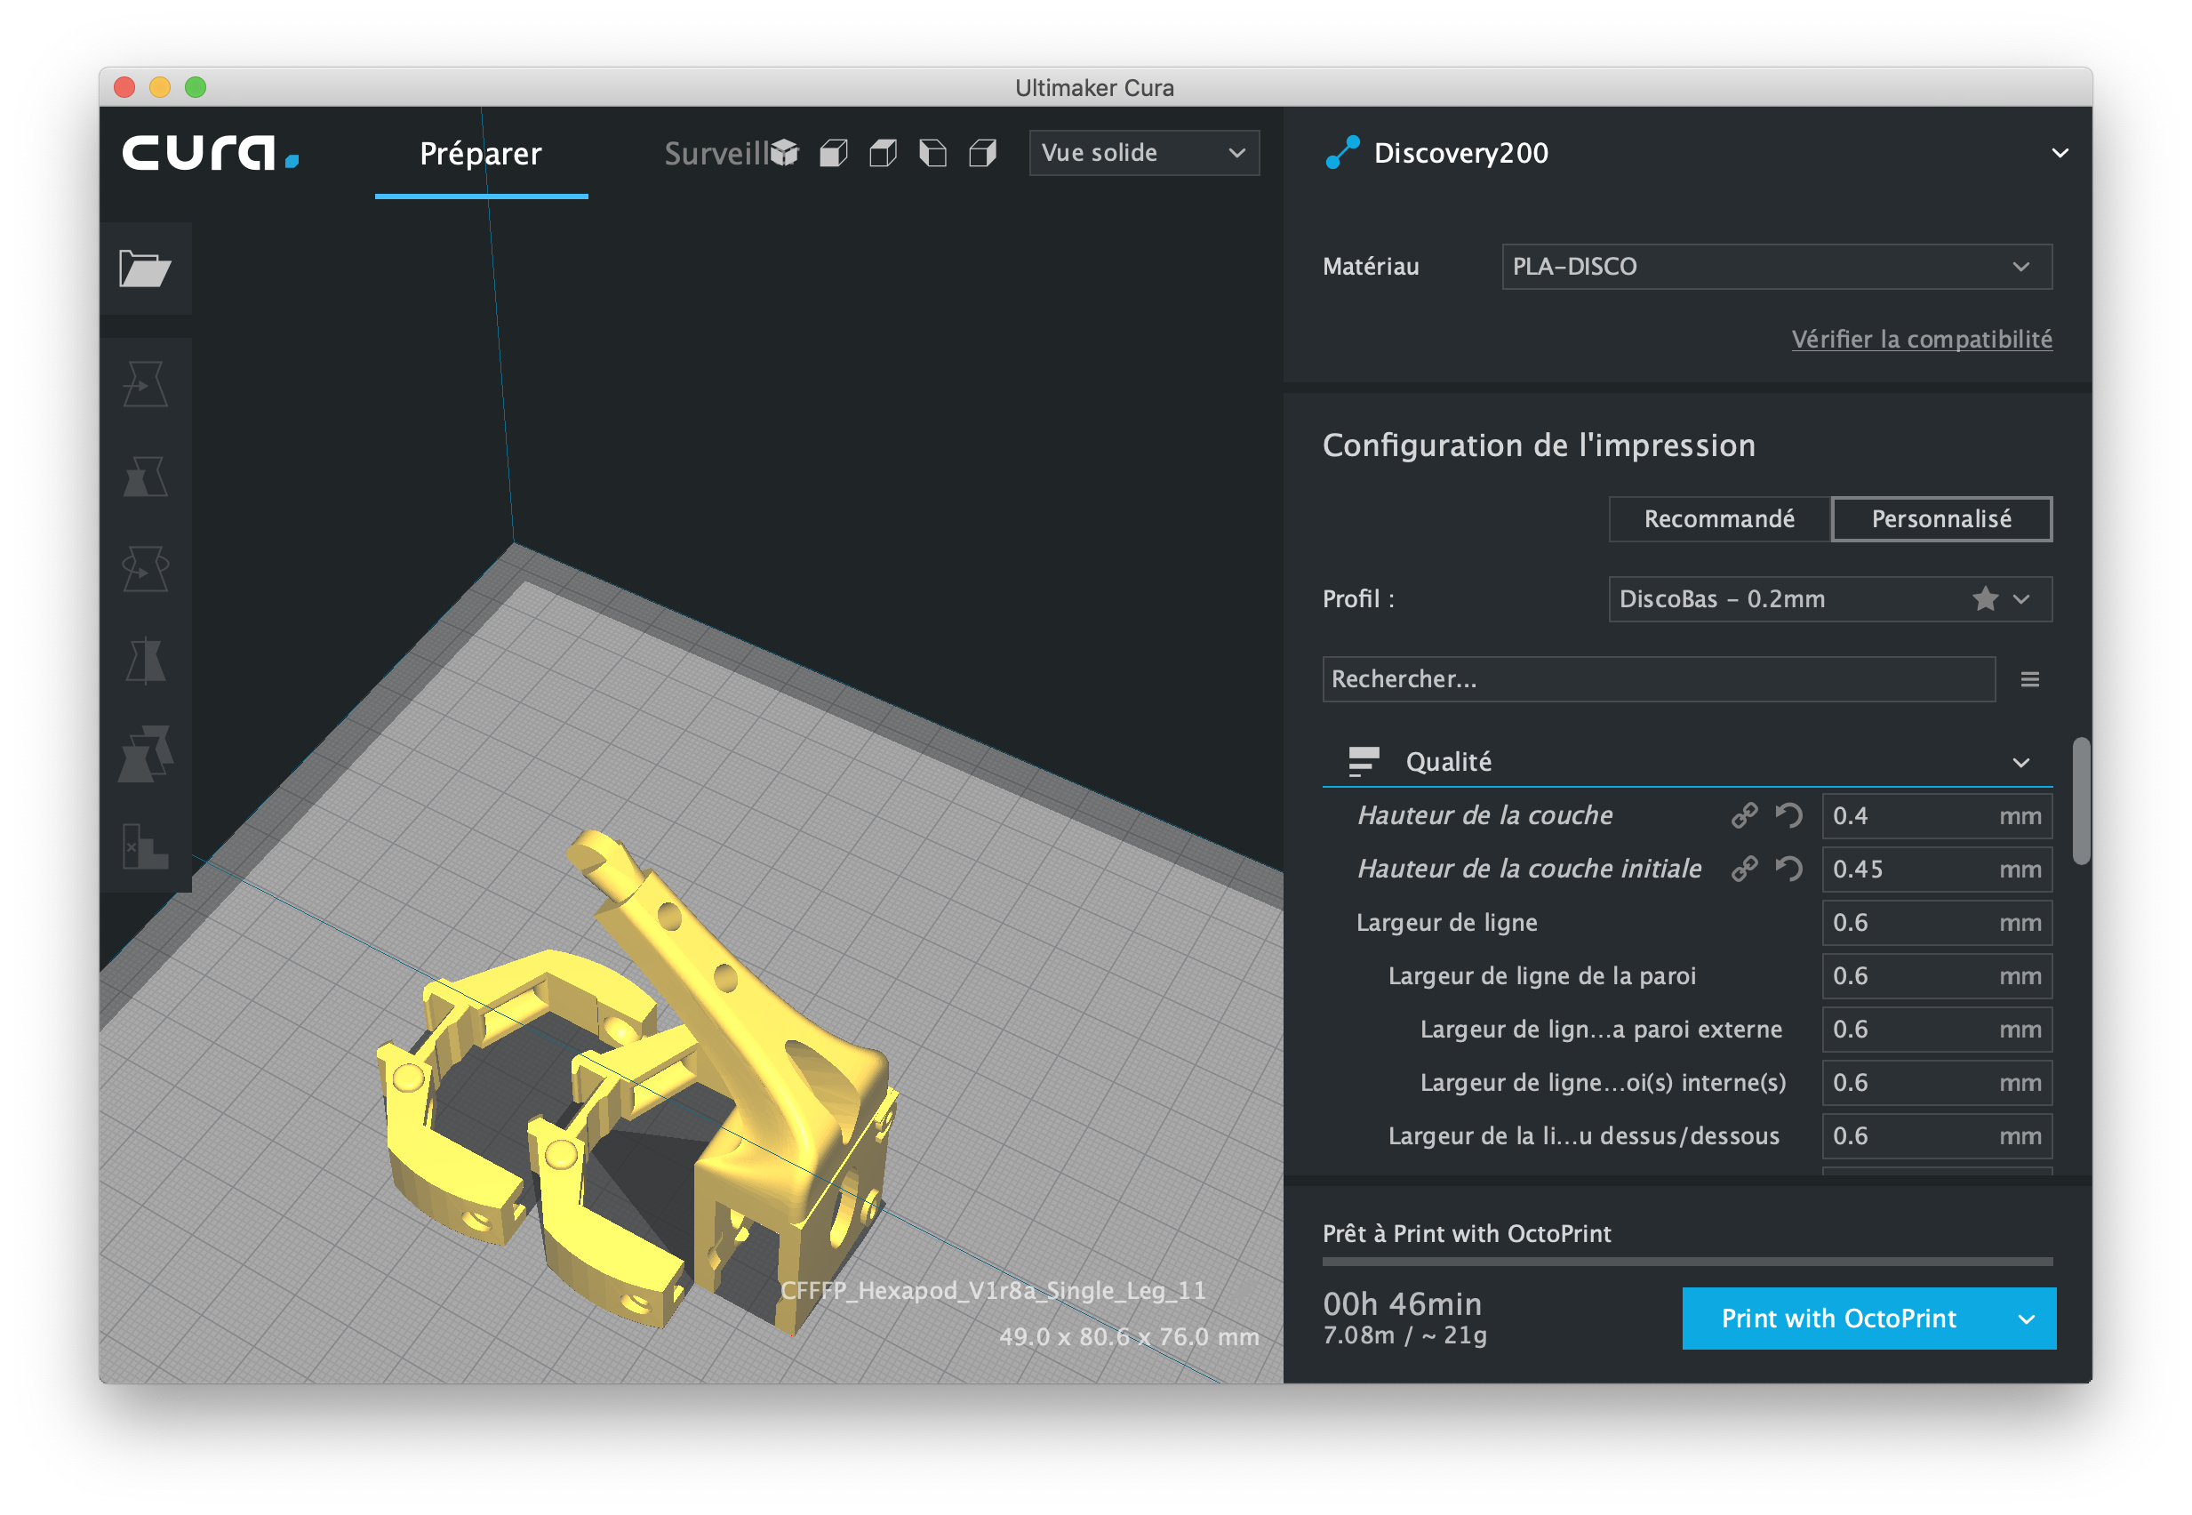Open the Matériau PLA-DISCO dropdown
The image size is (2192, 1515).
coord(1775,267)
